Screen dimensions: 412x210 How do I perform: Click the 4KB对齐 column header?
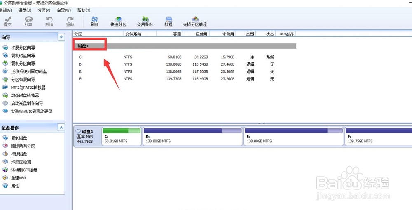tap(286, 34)
